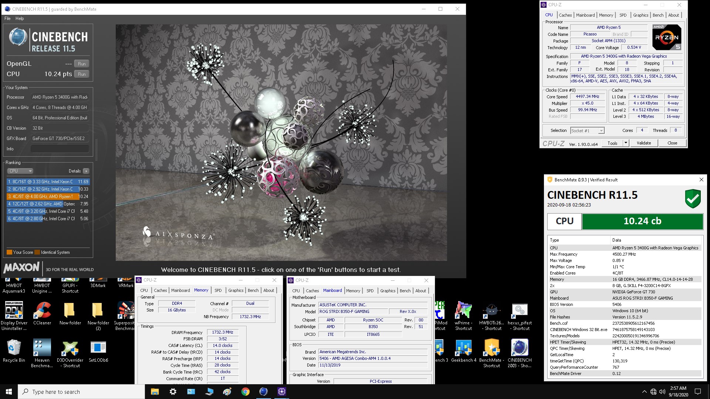Click the orange Your Score color swatch
The height and width of the screenshot is (399, 710).
coord(9,252)
